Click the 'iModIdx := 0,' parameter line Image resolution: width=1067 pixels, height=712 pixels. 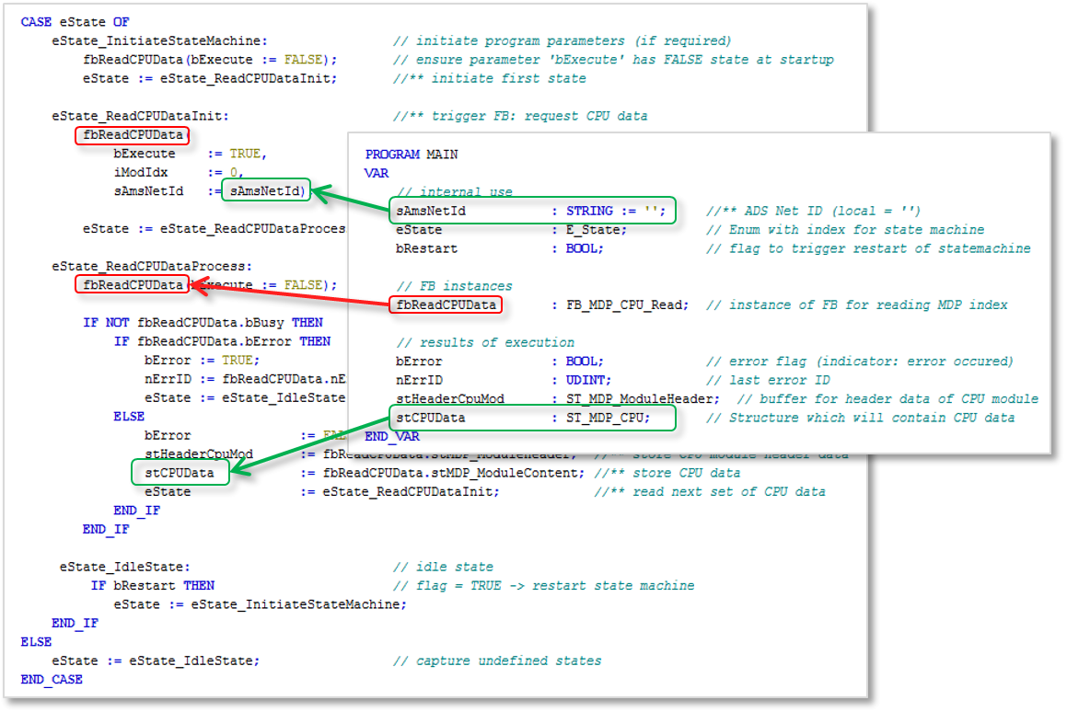[179, 172]
